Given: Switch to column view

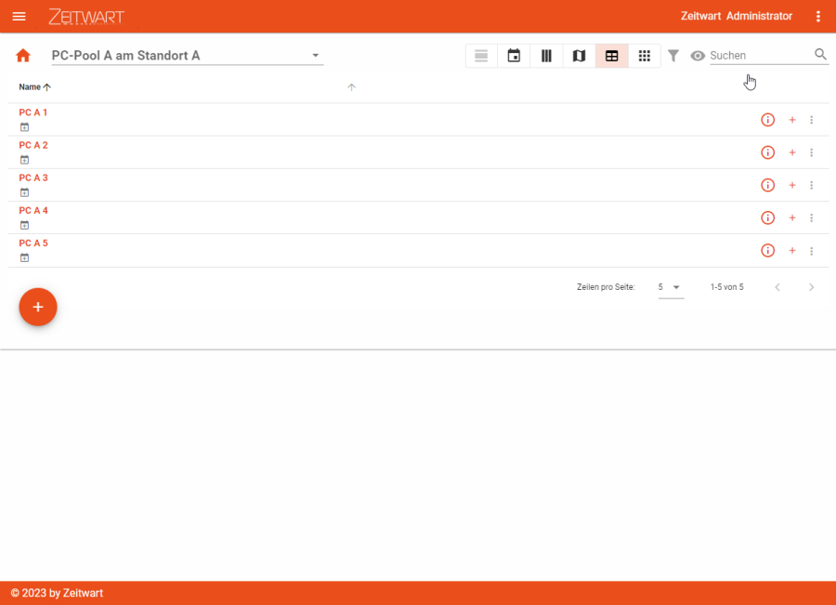Looking at the screenshot, I should pyautogui.click(x=546, y=56).
